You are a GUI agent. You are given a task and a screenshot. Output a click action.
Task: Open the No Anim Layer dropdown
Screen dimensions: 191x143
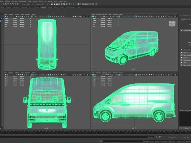[x=185, y=137]
